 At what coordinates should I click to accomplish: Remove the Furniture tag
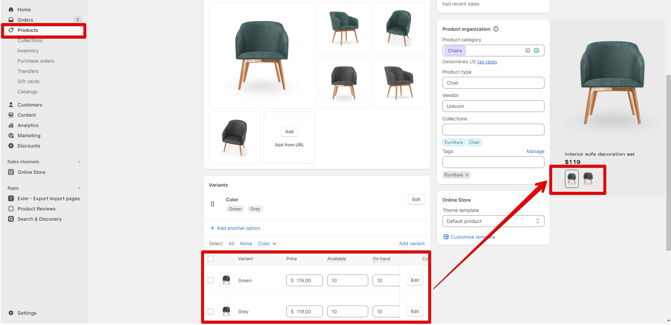point(467,175)
